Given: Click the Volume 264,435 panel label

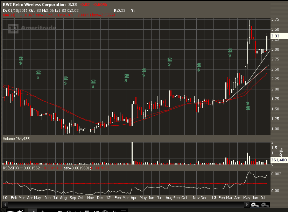Looking at the screenshot, I should tap(16, 139).
